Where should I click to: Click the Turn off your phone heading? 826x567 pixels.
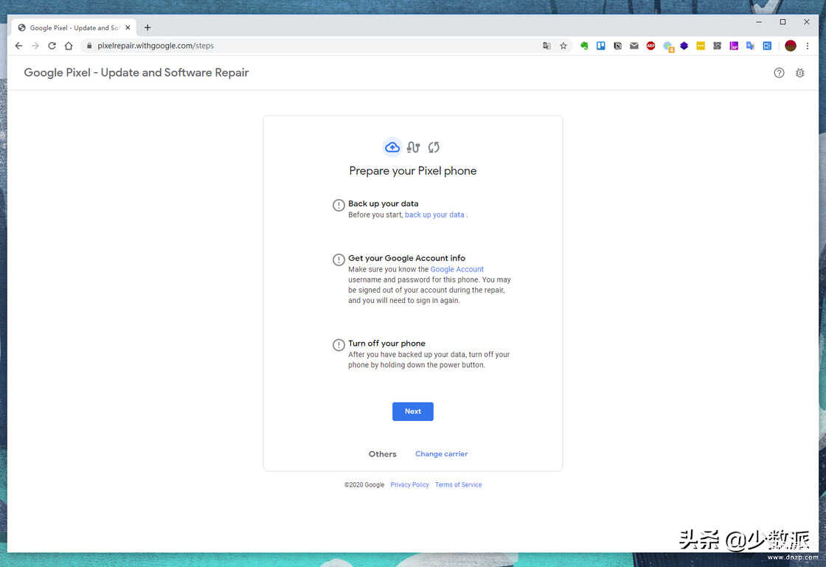coord(386,344)
